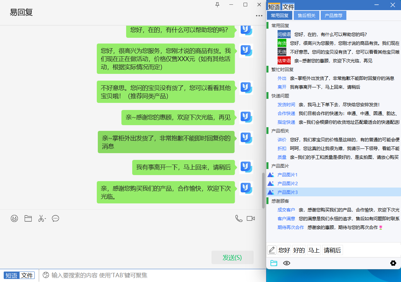This screenshot has width=401, height=282.
Task: Start a video call
Action: (250, 218)
